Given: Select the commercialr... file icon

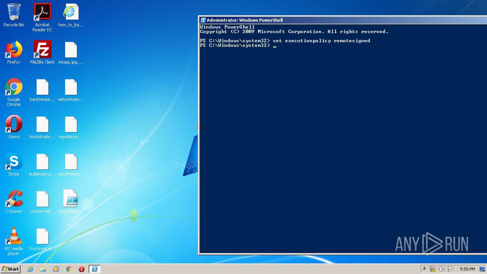Looking at the screenshot, I should pos(42,202).
